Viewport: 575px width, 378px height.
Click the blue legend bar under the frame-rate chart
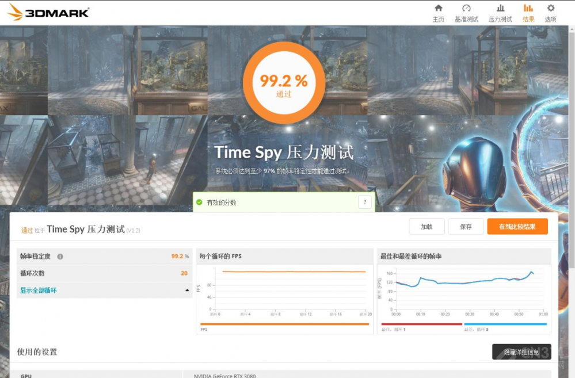[505, 324]
